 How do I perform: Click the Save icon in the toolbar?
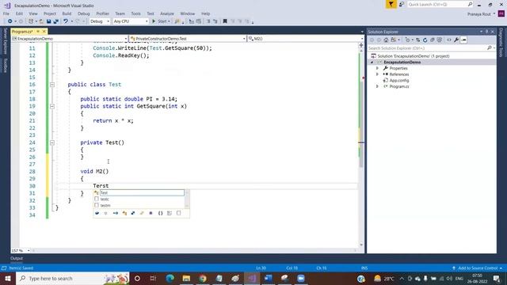pyautogui.click(x=48, y=21)
